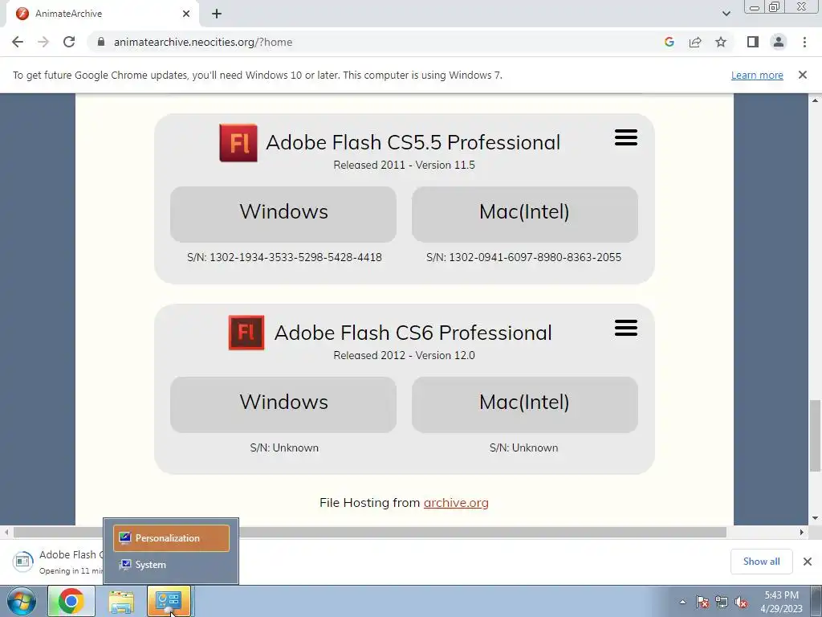
Task: Download Flash CS6 for Windows
Action: (283, 405)
